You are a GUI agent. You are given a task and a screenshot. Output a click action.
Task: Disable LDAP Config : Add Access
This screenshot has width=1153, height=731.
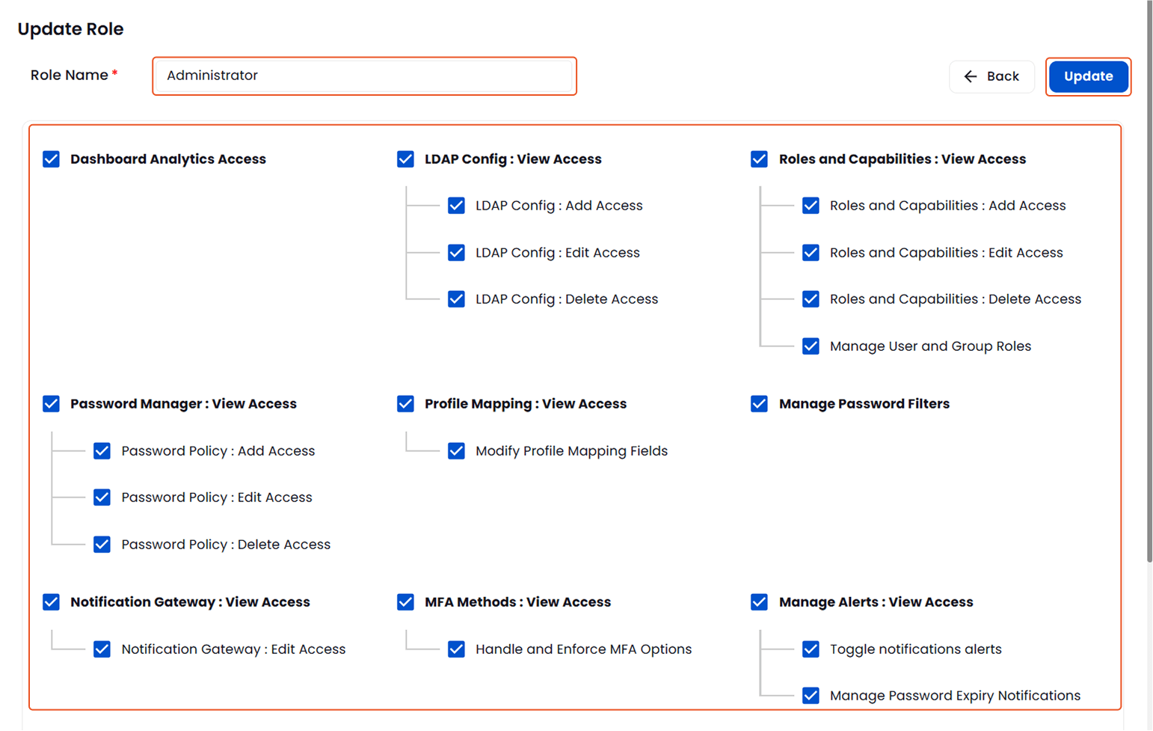456,205
